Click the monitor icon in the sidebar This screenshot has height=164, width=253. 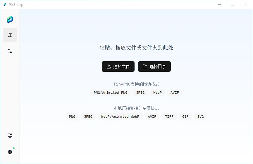pyautogui.click(x=10, y=136)
